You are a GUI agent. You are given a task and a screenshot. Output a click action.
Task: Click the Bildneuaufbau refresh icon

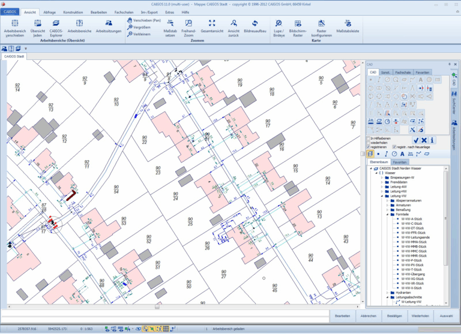pos(254,23)
